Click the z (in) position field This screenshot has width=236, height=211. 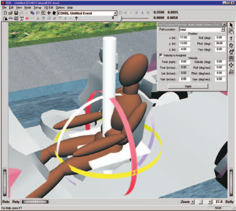pyautogui.click(x=185, y=49)
